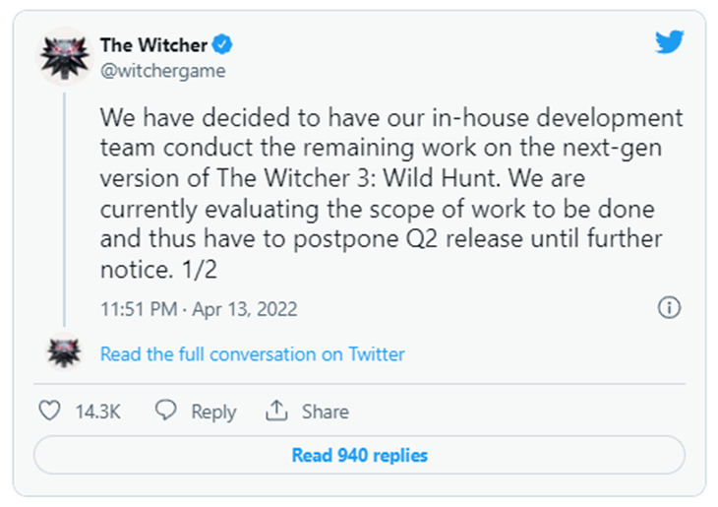Click the Share upload arrow icon
Screen dimensions: 718x507
276,411
